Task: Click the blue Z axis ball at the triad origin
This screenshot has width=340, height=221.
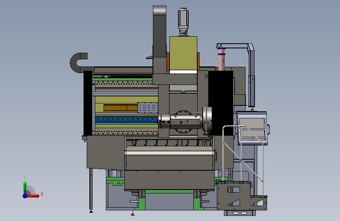Action: 25,196
